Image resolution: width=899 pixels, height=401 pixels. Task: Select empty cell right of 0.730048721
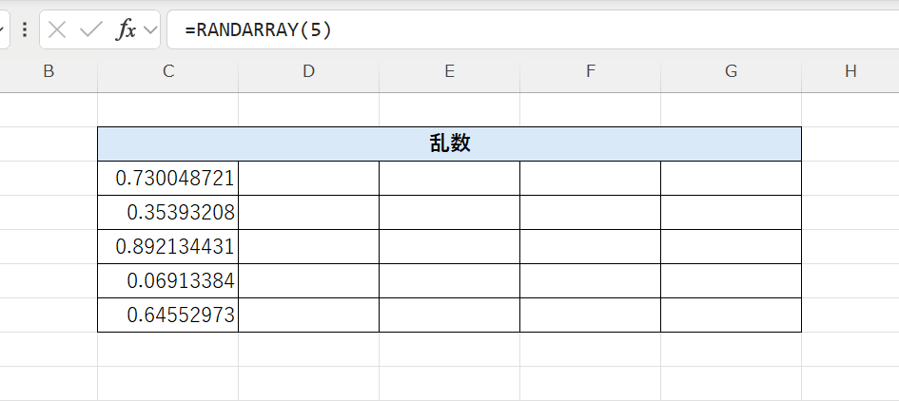point(308,178)
